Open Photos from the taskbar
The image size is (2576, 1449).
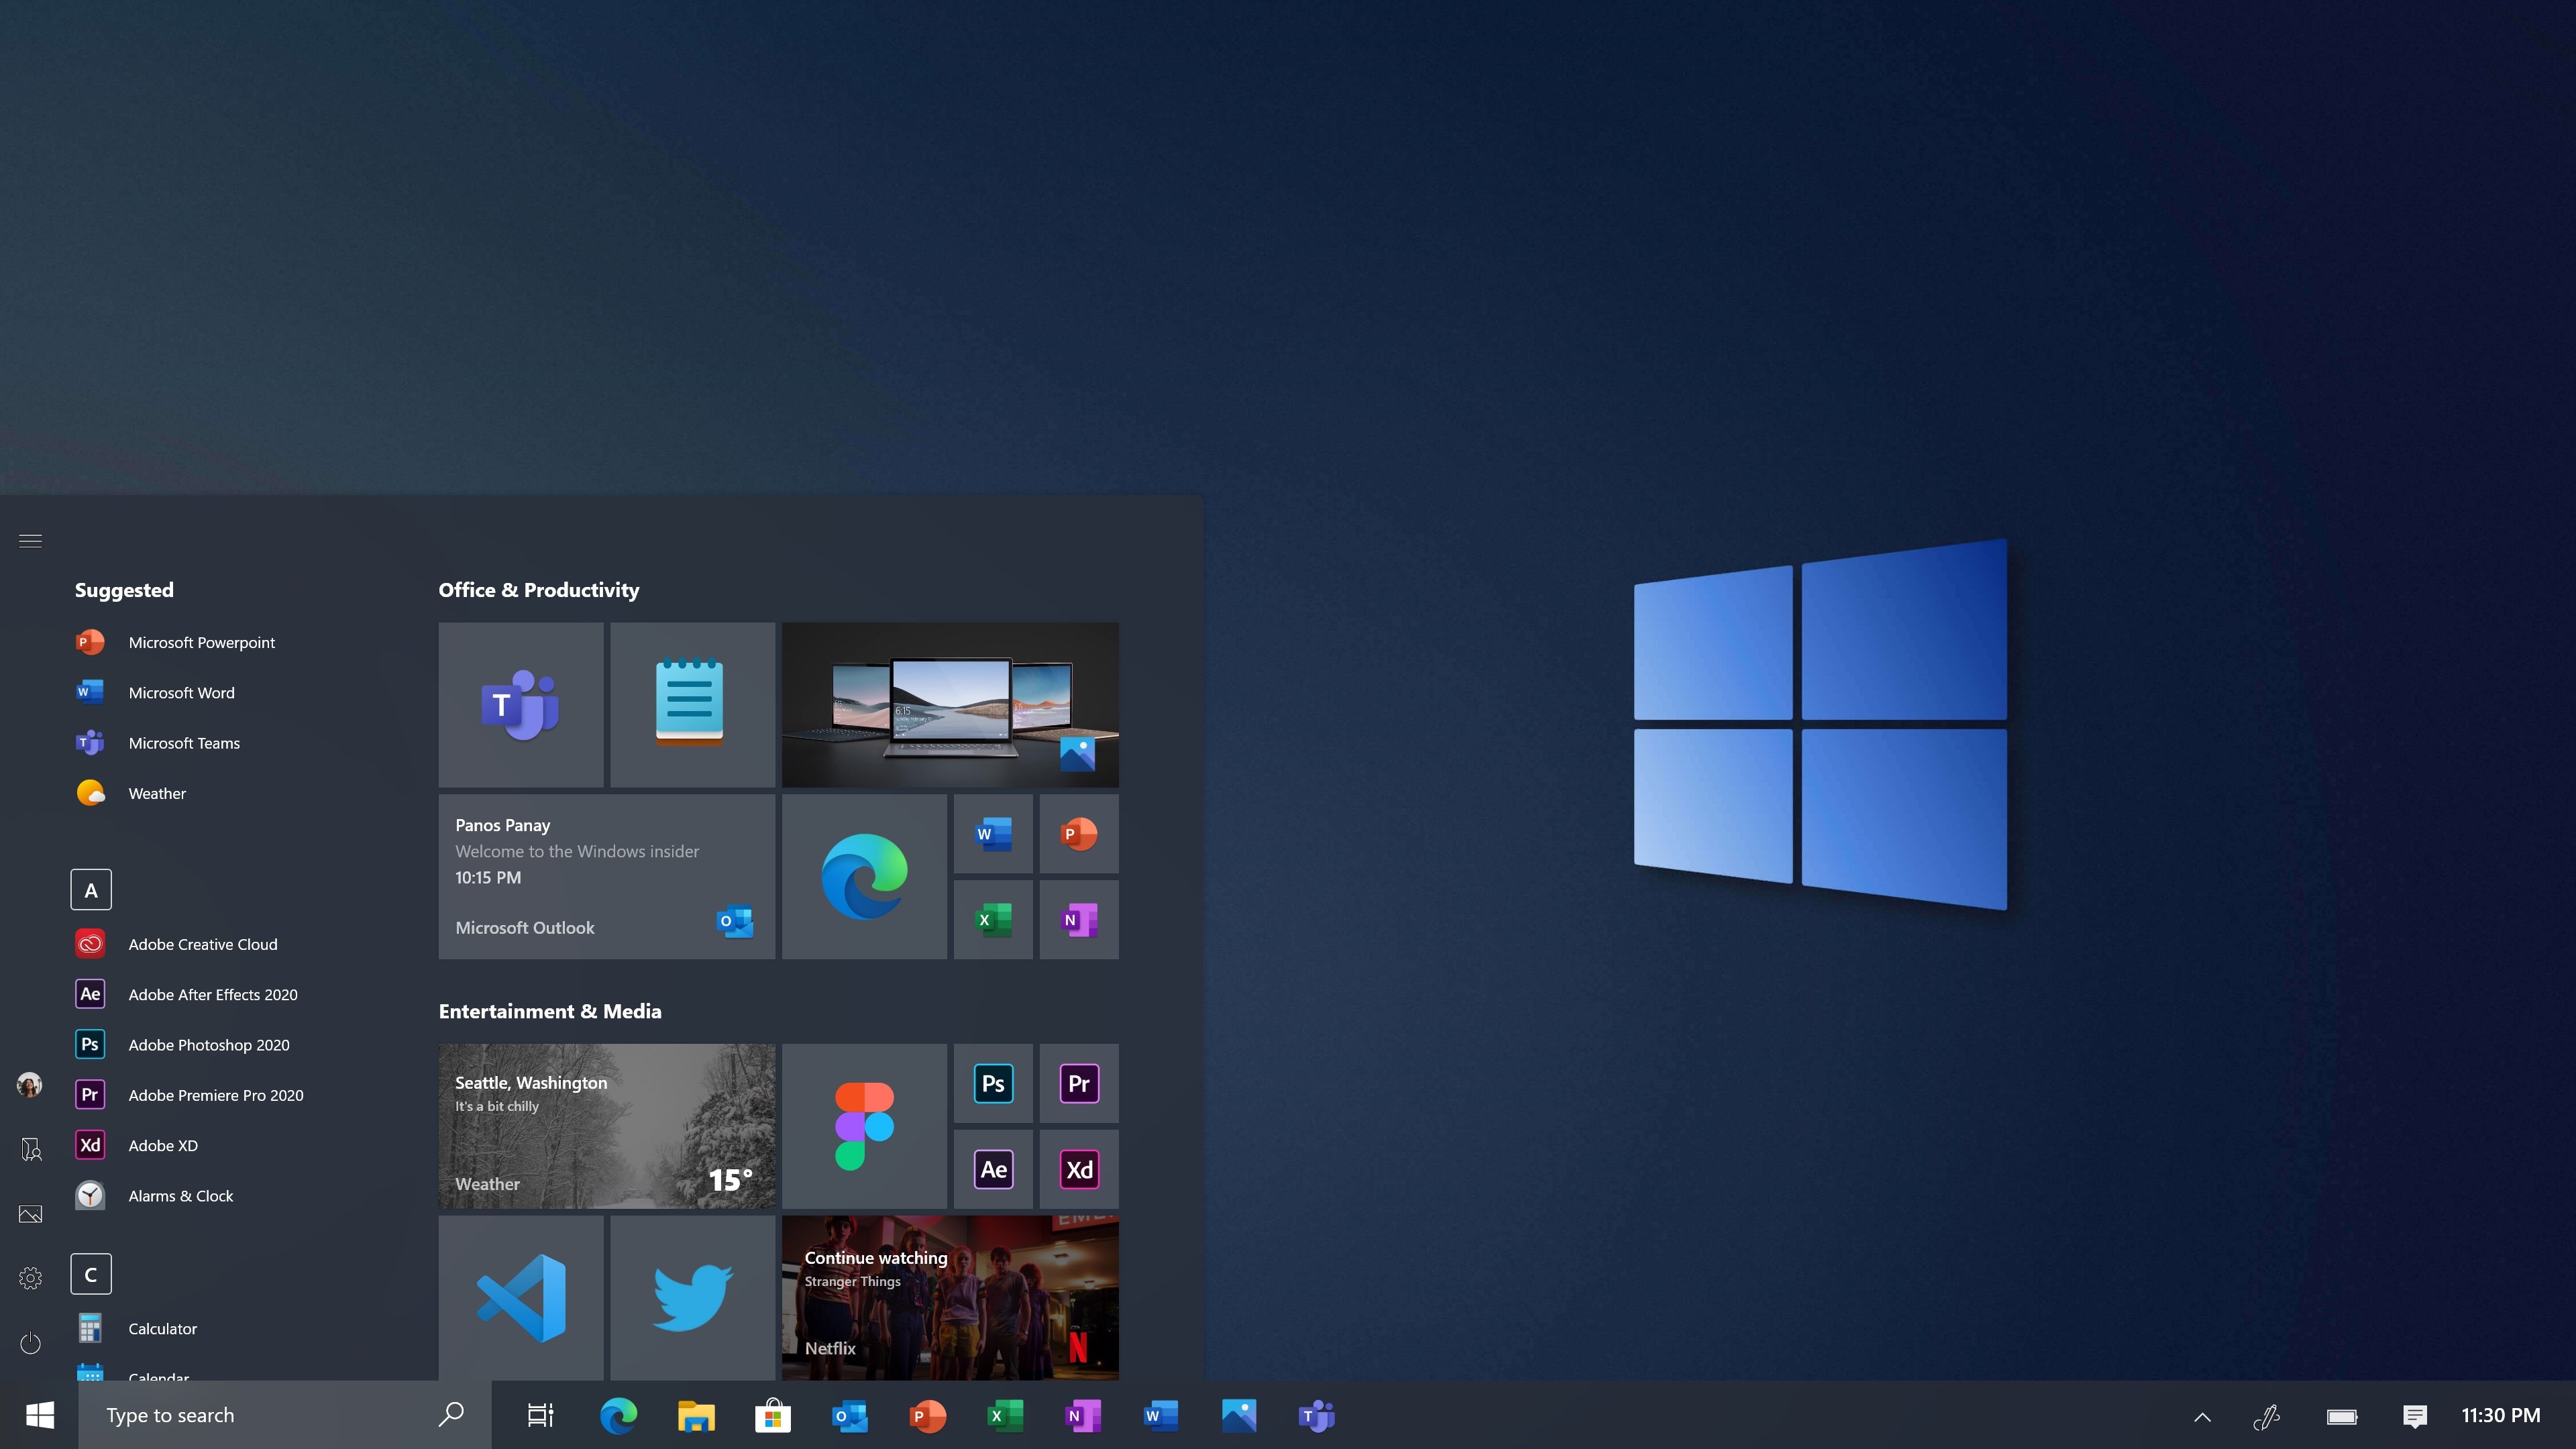click(x=1239, y=1415)
